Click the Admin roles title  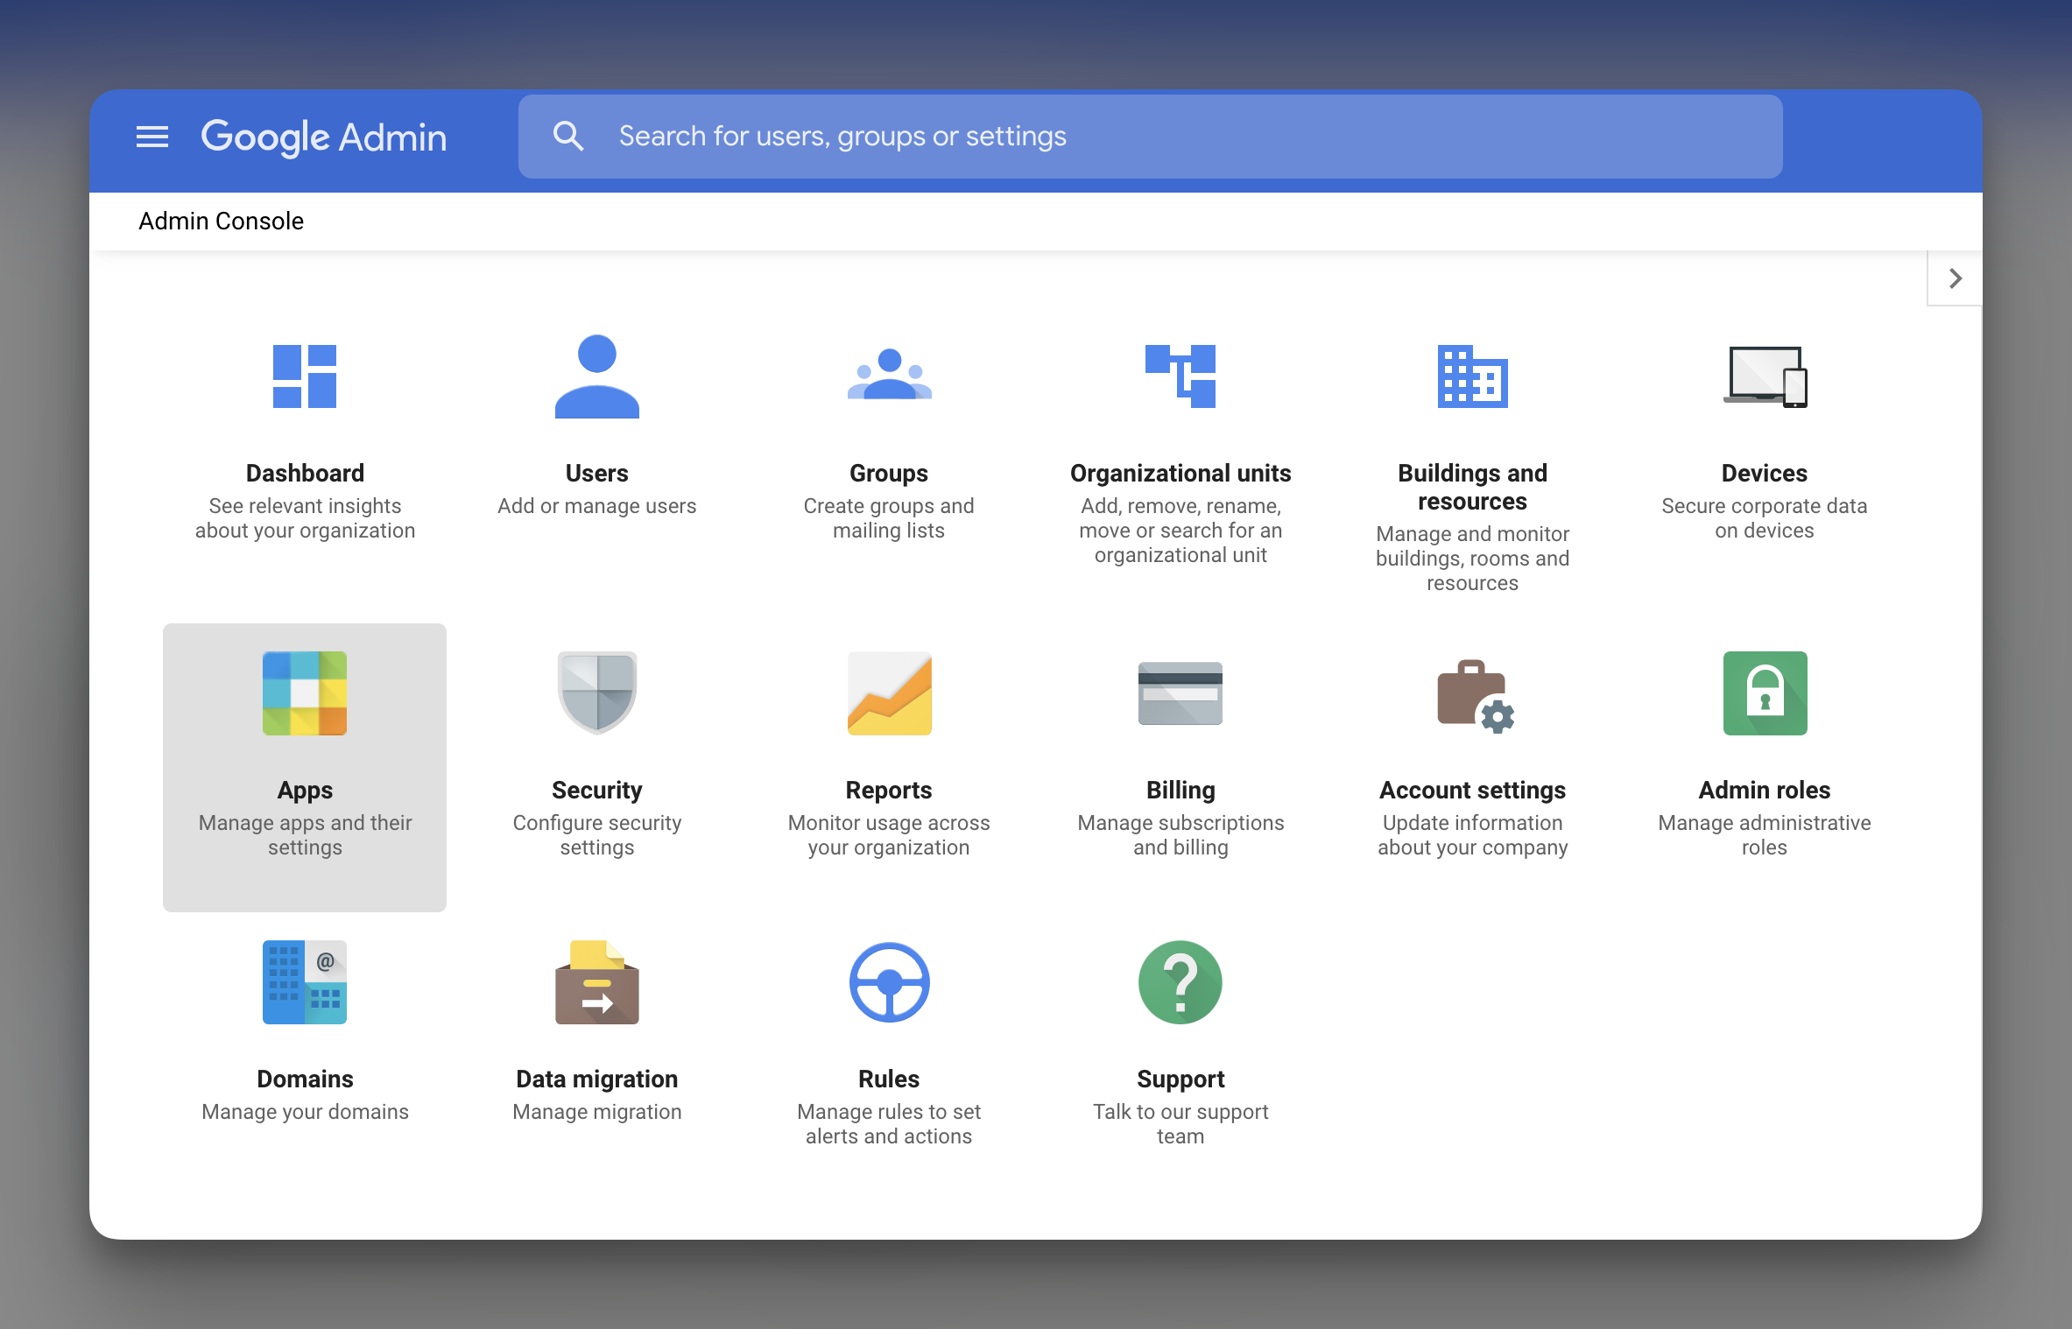coord(1765,791)
